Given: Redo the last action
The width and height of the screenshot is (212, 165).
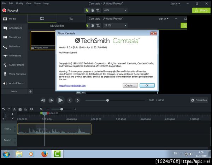Looking at the screenshot, I should click(x=9, y=109).
